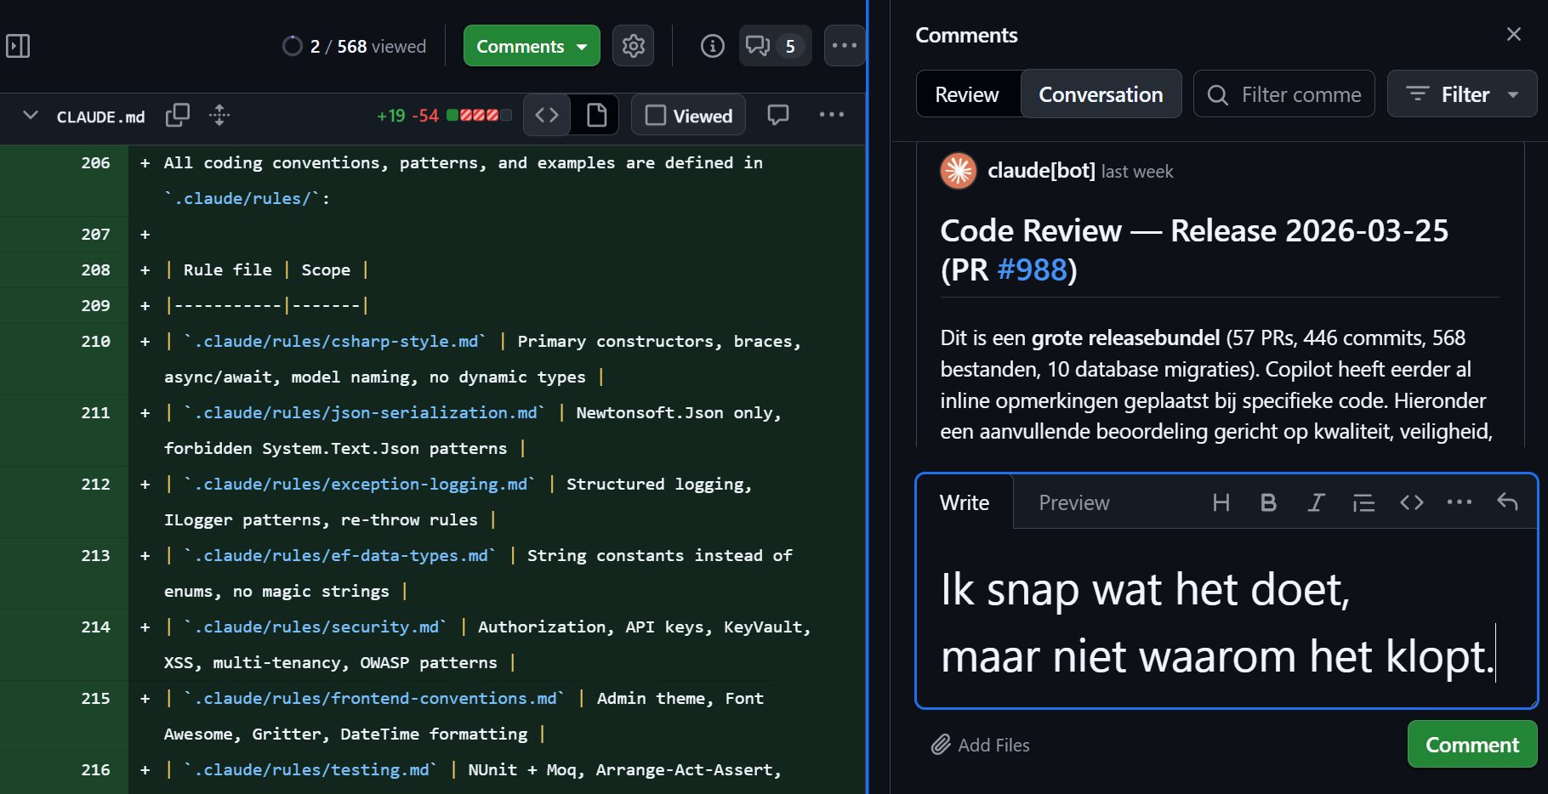Copy the CLAUDE.md file path
Viewport: 1548px width, 794px height.
177,115
